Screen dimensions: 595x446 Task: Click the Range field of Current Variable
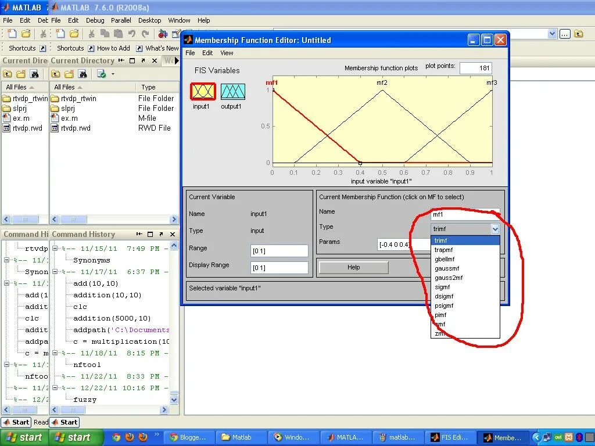[x=279, y=251]
